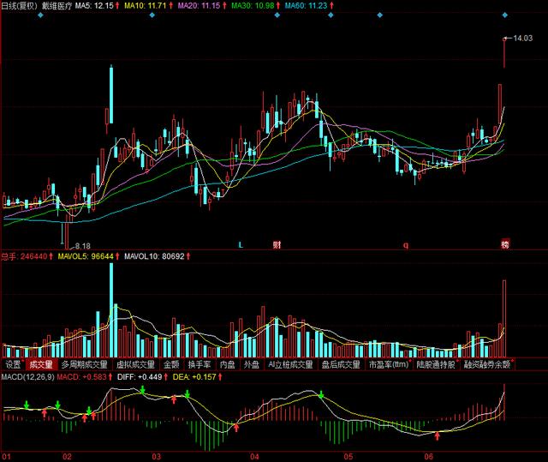The width and height of the screenshot is (548, 462).
Task: Click the 财 financial report marker icon
Action: click(x=277, y=244)
